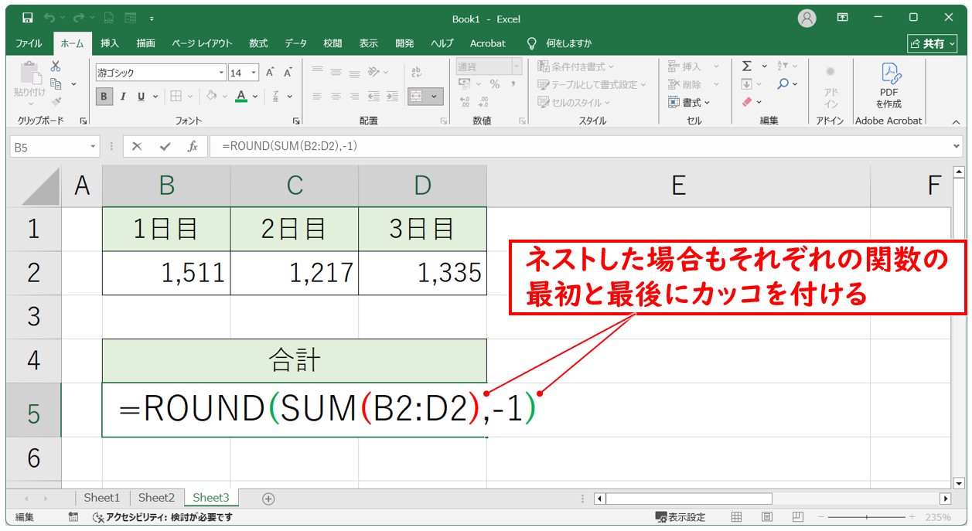Screen dimensions: 972x531
Task: Click the Create PDF Acrobat icon
Action: pos(888,83)
